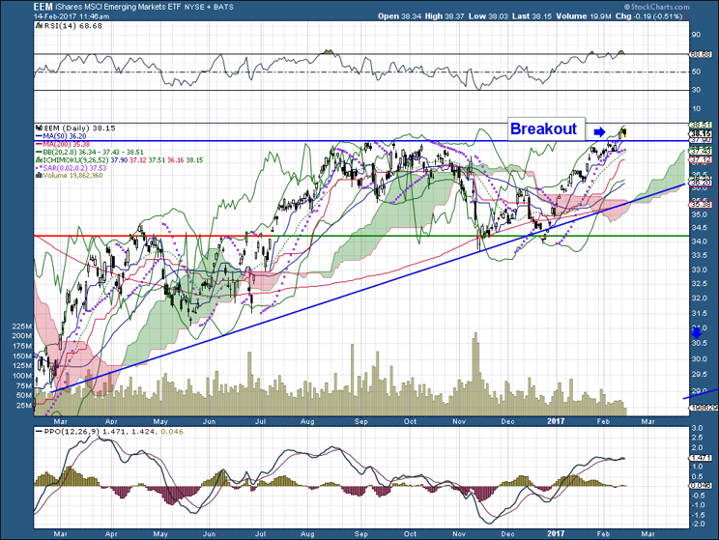The width and height of the screenshot is (719, 540).
Task: Click the Oct label under the PPO panel
Action: tap(410, 534)
